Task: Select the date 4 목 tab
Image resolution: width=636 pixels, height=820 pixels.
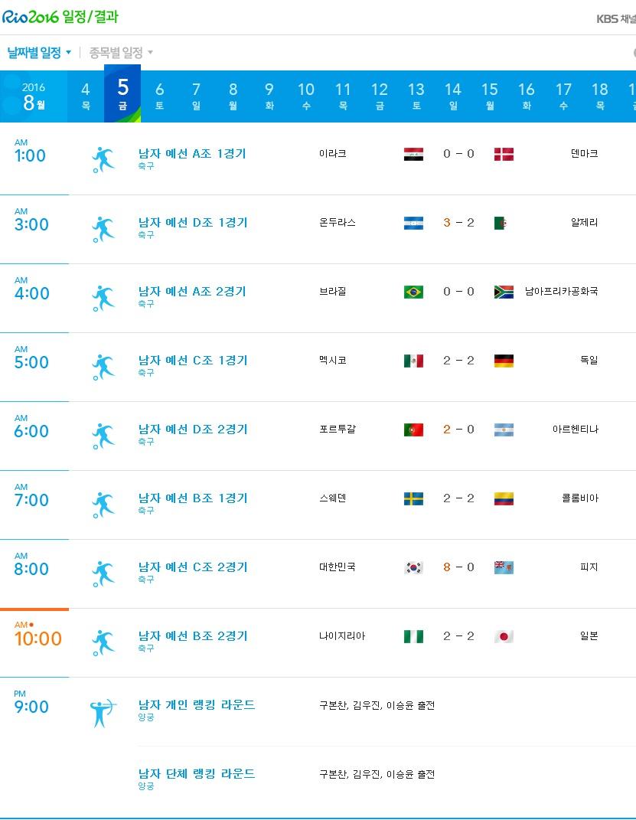Action: [86, 96]
